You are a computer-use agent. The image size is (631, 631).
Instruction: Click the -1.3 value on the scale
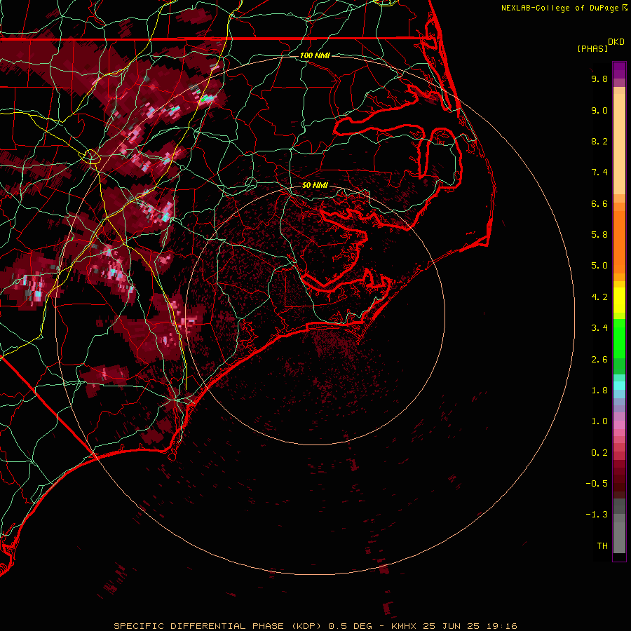coord(597,515)
